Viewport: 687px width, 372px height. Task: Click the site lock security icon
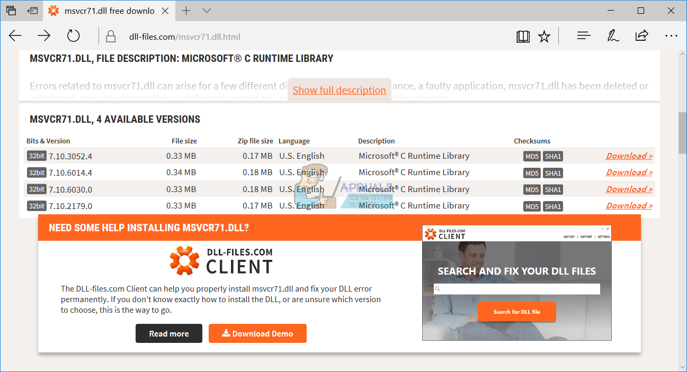pos(111,37)
